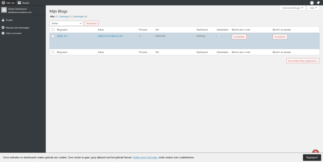Open Global Dashboard in sidebar
This screenshot has height=162, width=323.
click(17, 9)
